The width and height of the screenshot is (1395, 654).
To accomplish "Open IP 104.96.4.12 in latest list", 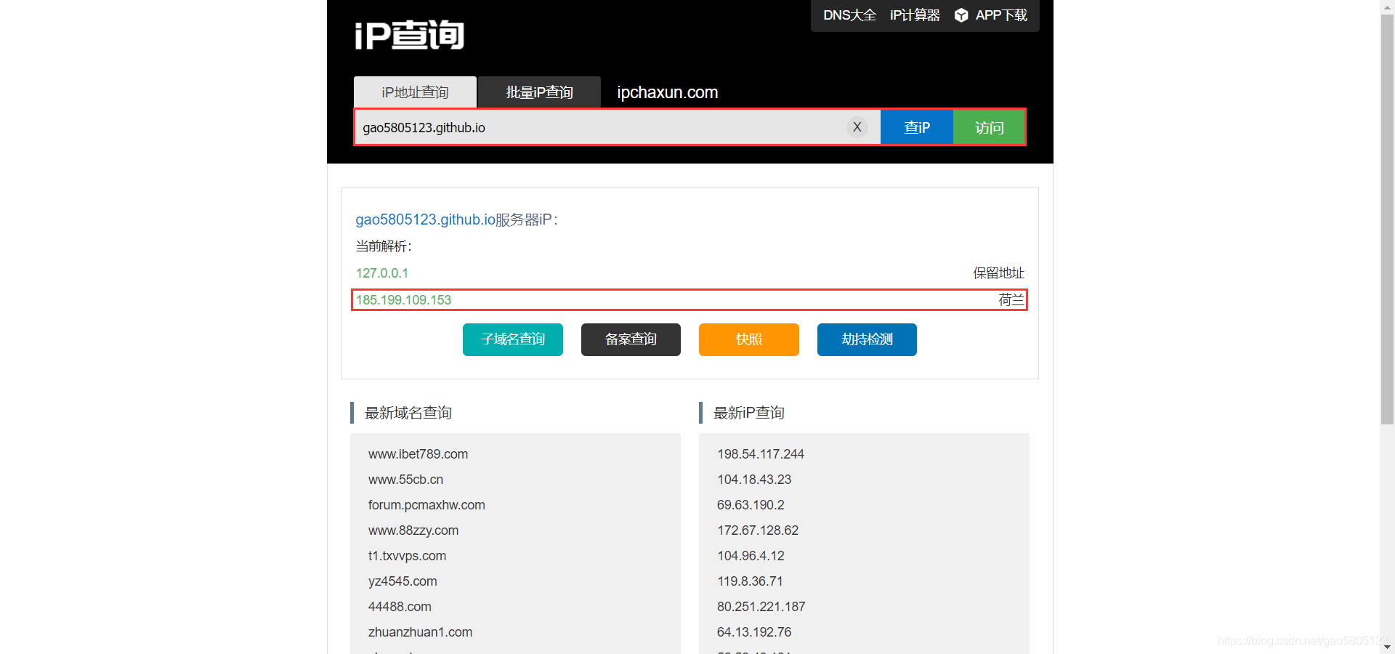I will (751, 556).
